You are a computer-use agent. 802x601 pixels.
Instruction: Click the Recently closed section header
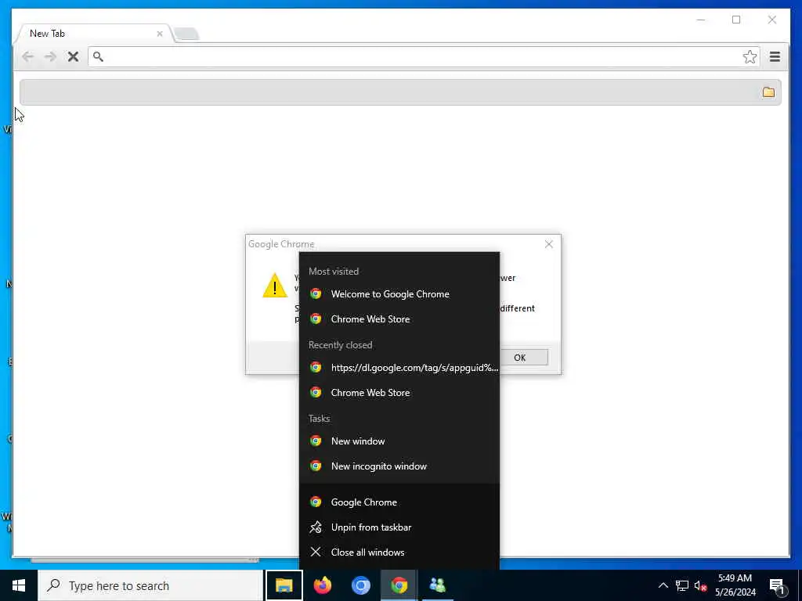click(x=340, y=345)
